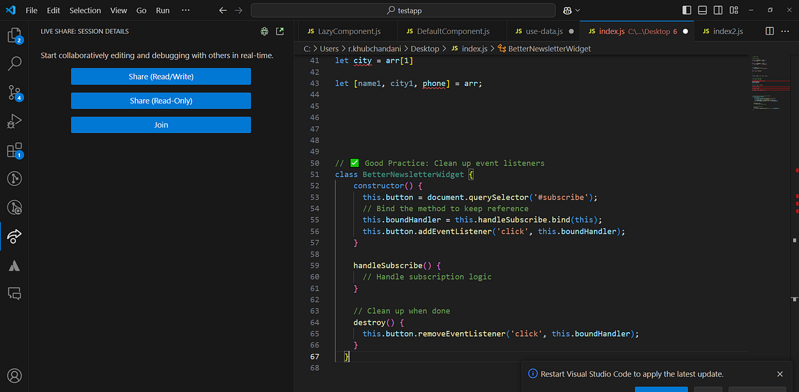Click the index.js breadcrumb segment
The image size is (799, 392).
469,49
